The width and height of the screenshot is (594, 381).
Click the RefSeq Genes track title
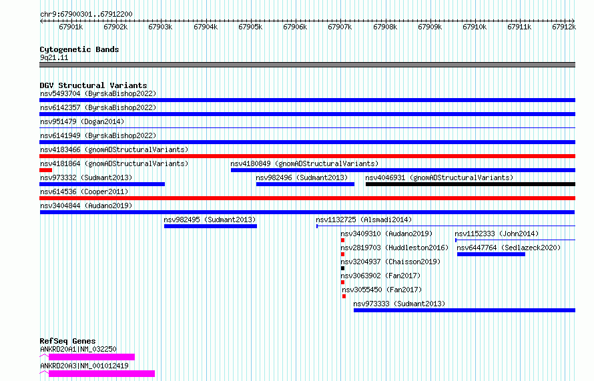tap(67, 341)
